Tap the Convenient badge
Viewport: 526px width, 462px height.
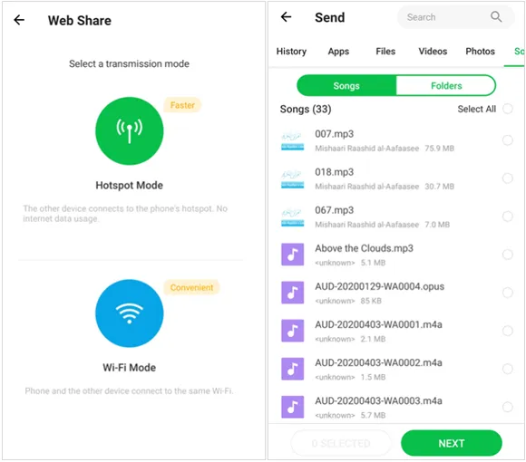click(191, 287)
